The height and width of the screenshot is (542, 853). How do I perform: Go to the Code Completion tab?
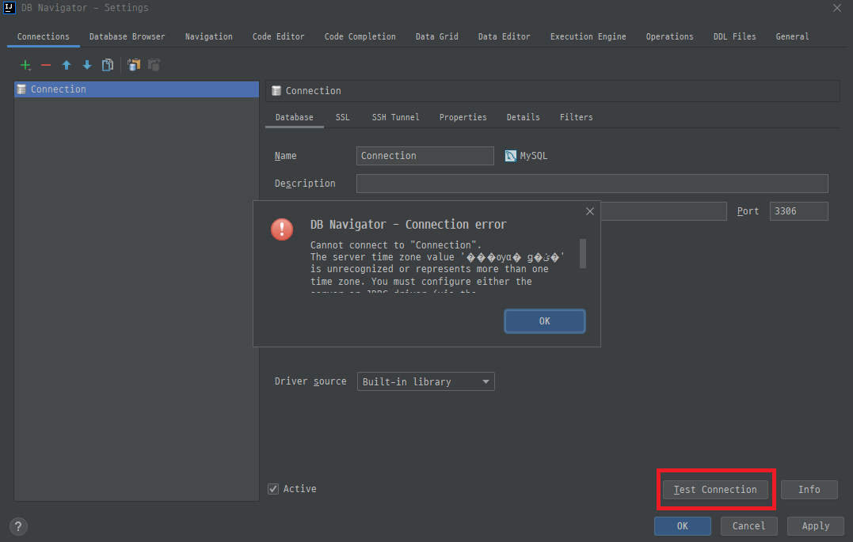click(360, 36)
